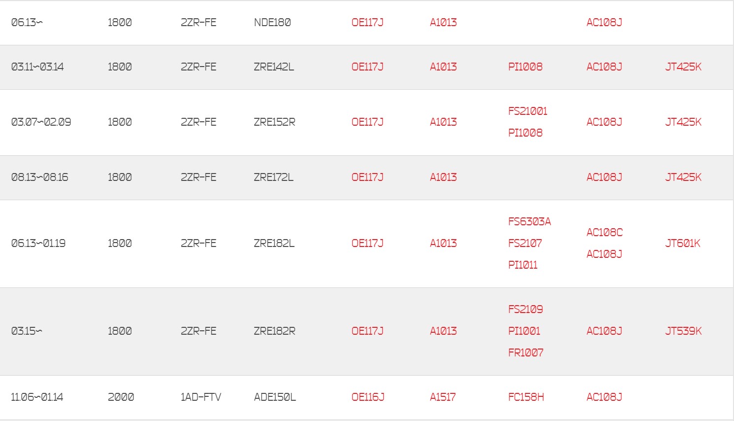Viewport: 734px width, 421px height.
Task: Open PI1008 link in the ZRE152R row
Action: tap(525, 133)
